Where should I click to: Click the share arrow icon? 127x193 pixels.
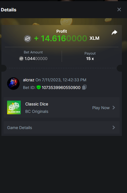(114, 32)
